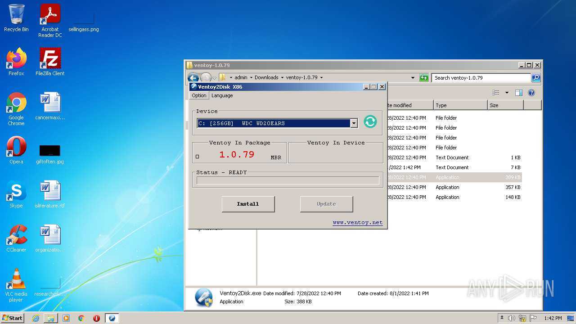Open Google Chrome desktop shortcut

tap(16, 109)
